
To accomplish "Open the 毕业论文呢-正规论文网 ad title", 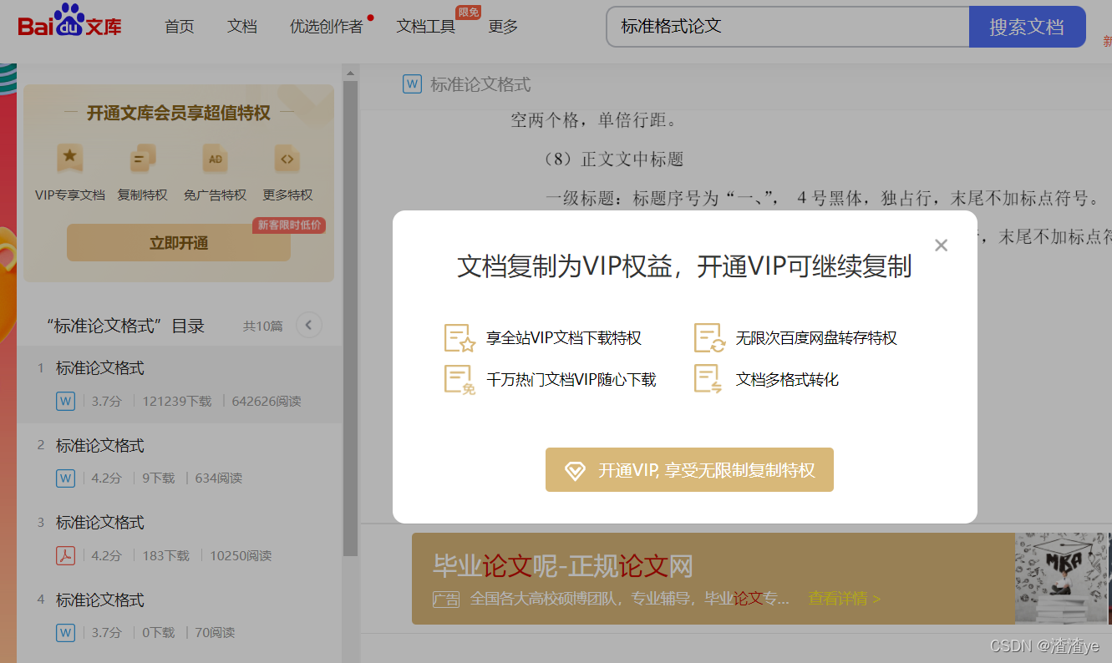I will pyautogui.click(x=563, y=566).
